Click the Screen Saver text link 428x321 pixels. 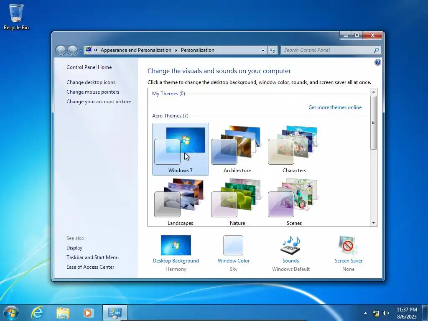349,261
